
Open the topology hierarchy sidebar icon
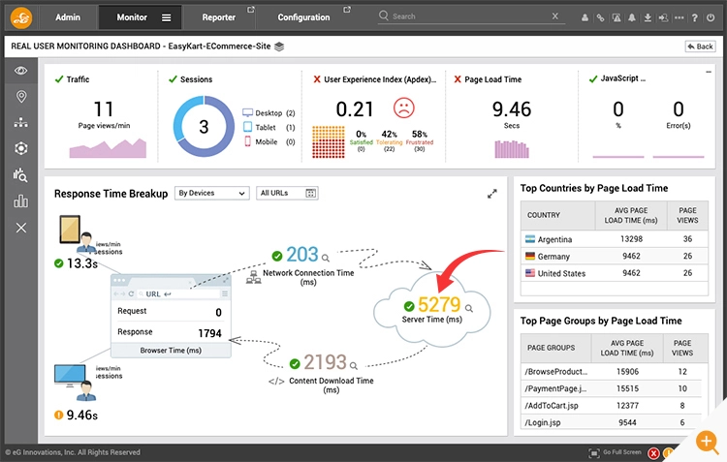click(21, 122)
